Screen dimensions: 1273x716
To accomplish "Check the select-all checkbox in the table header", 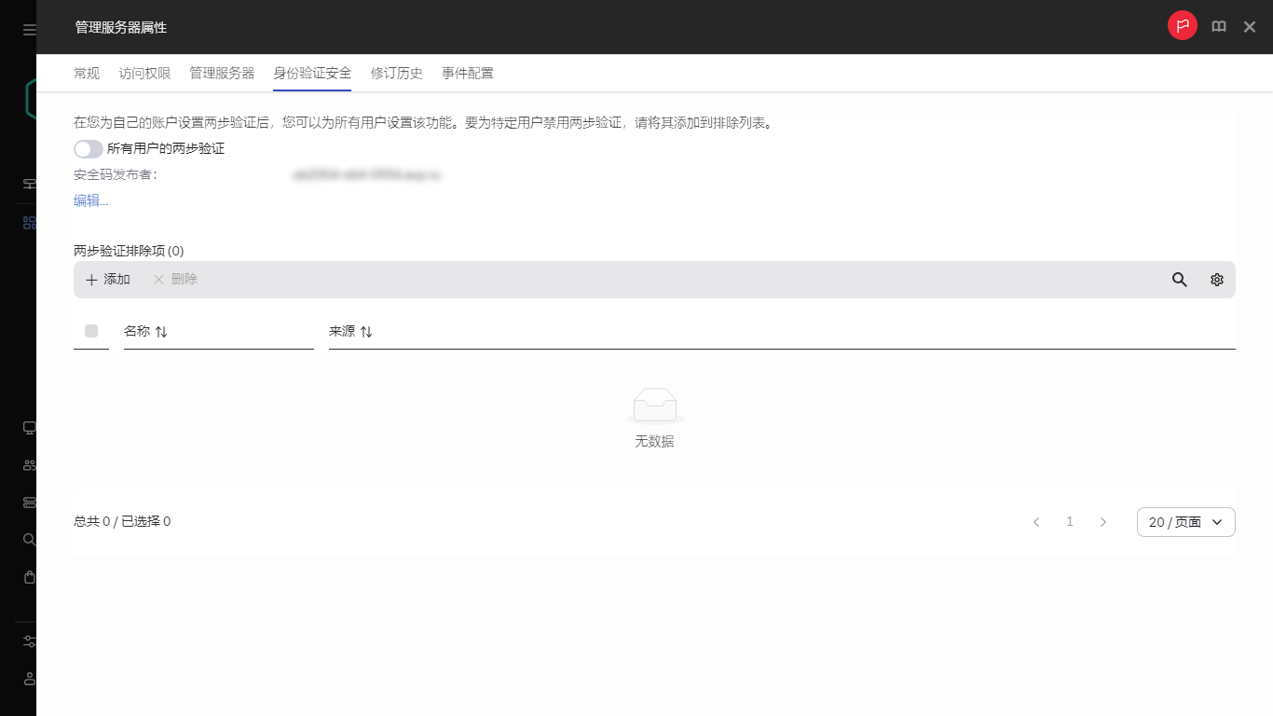I will tap(90, 331).
